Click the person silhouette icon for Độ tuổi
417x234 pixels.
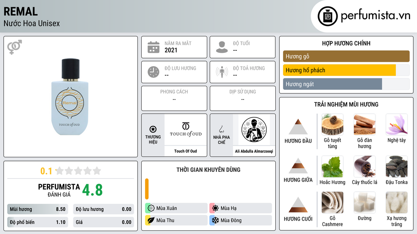[x=222, y=47]
